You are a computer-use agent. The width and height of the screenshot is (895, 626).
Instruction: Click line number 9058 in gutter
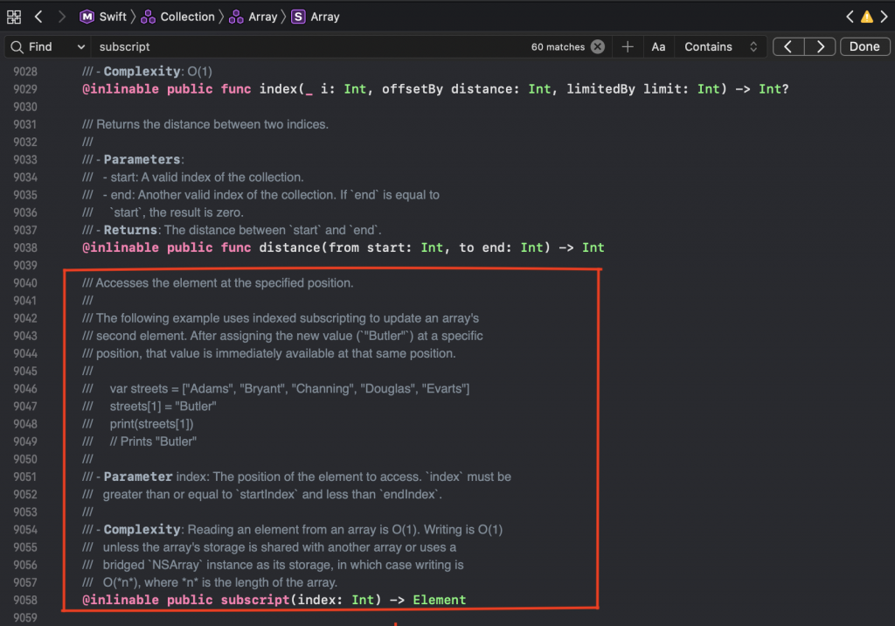[x=25, y=601]
